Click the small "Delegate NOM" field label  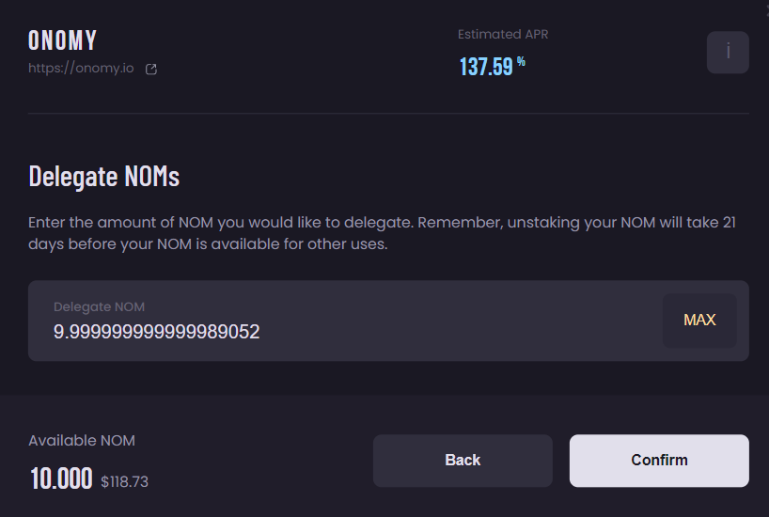[x=99, y=306]
